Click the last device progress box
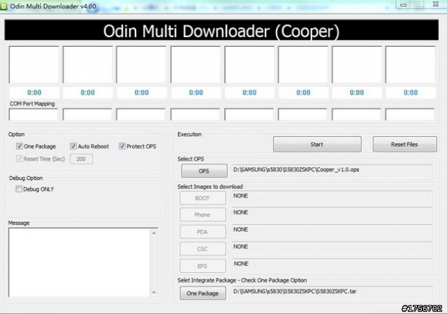 click(x=410, y=65)
